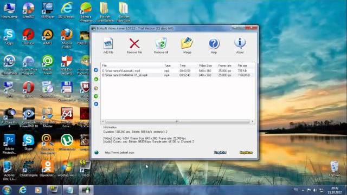Click the right arrow of list scrollbar
The height and width of the screenshot is (195, 347).
252,121
